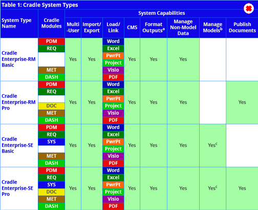Click the Table 1: Cradle System Types title
The height and width of the screenshot is (210, 258).
39,5
